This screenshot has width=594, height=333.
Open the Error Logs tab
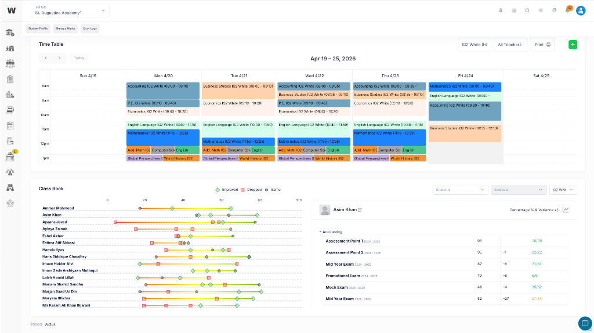coord(90,28)
